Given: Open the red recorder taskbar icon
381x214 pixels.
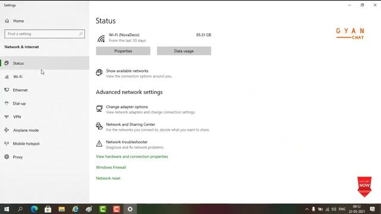Looking at the screenshot, I should (117, 209).
